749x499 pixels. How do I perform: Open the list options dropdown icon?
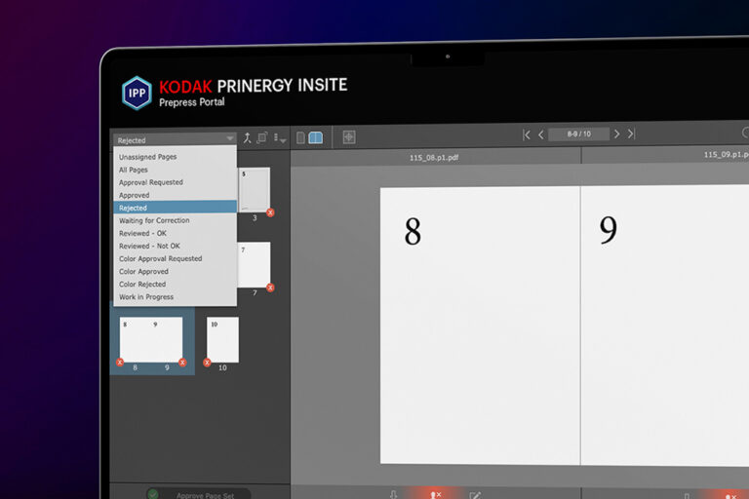click(280, 138)
